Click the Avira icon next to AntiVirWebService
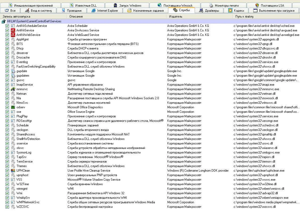Viewport: 300px width, 211px height. [x=13, y=35]
